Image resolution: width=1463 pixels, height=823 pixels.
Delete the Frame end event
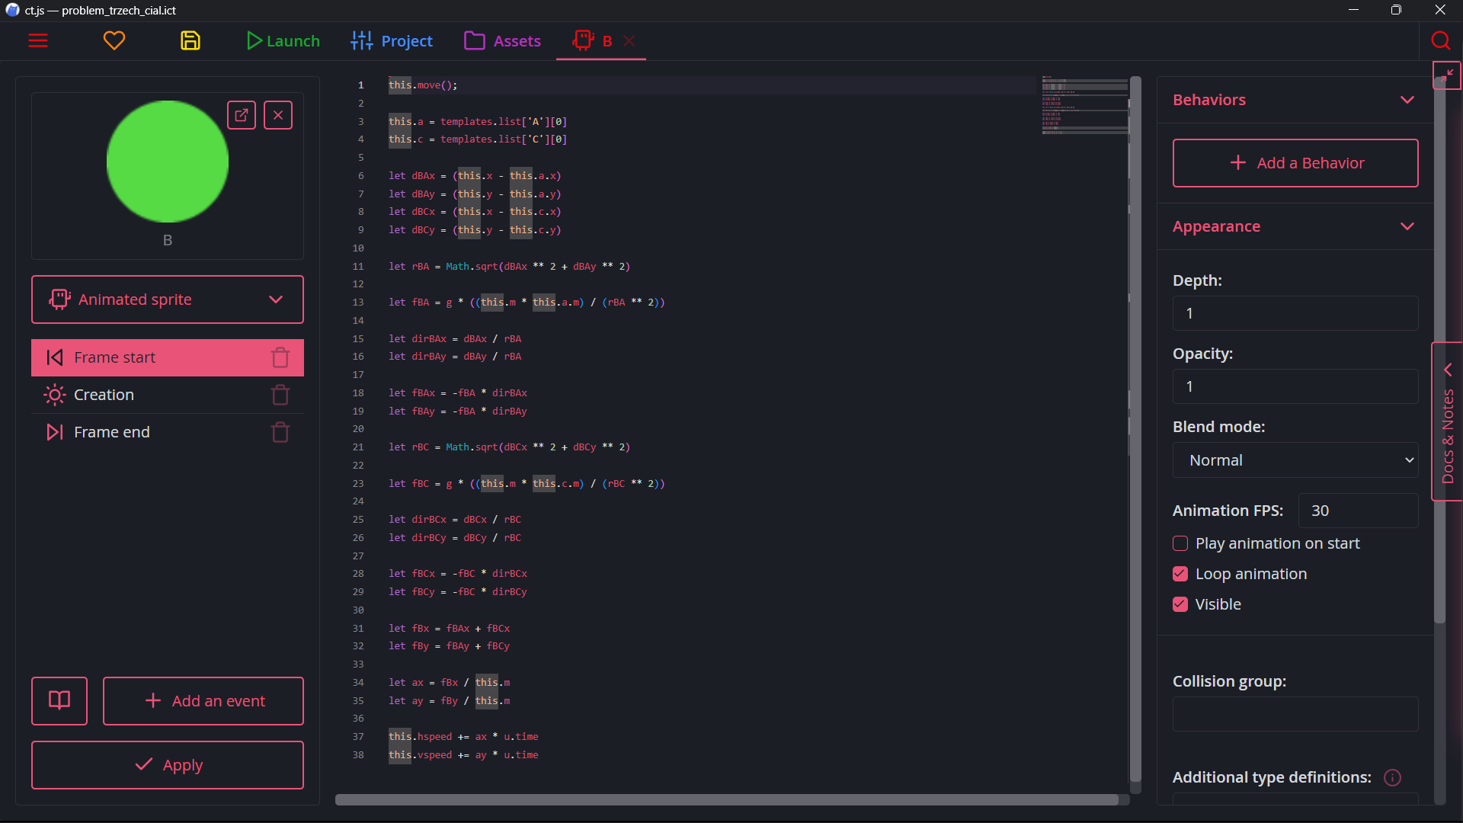[280, 432]
